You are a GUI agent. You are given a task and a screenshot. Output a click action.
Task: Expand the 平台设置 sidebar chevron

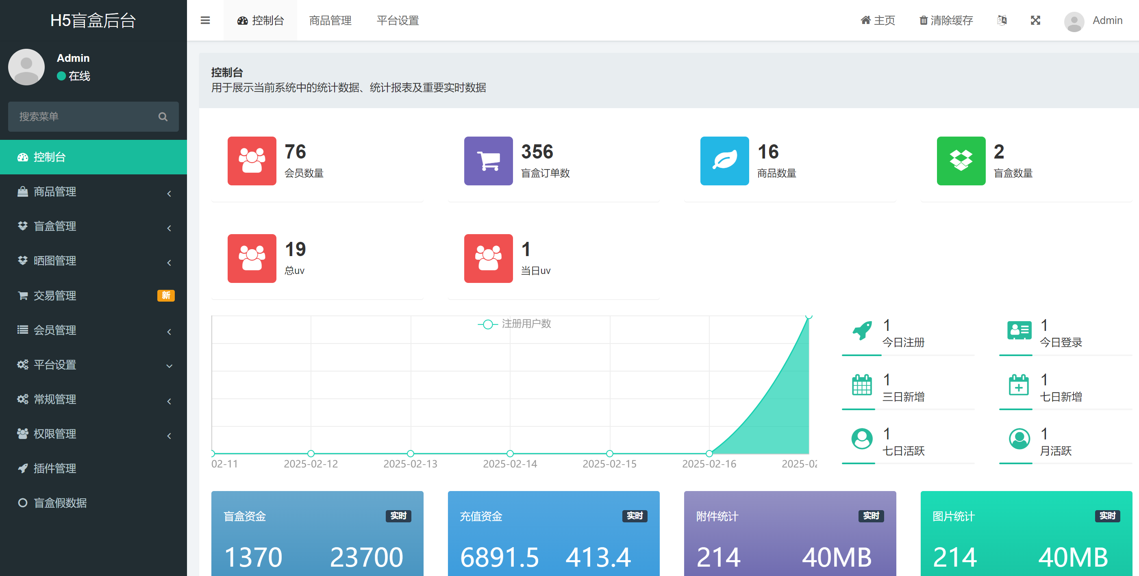pos(169,365)
